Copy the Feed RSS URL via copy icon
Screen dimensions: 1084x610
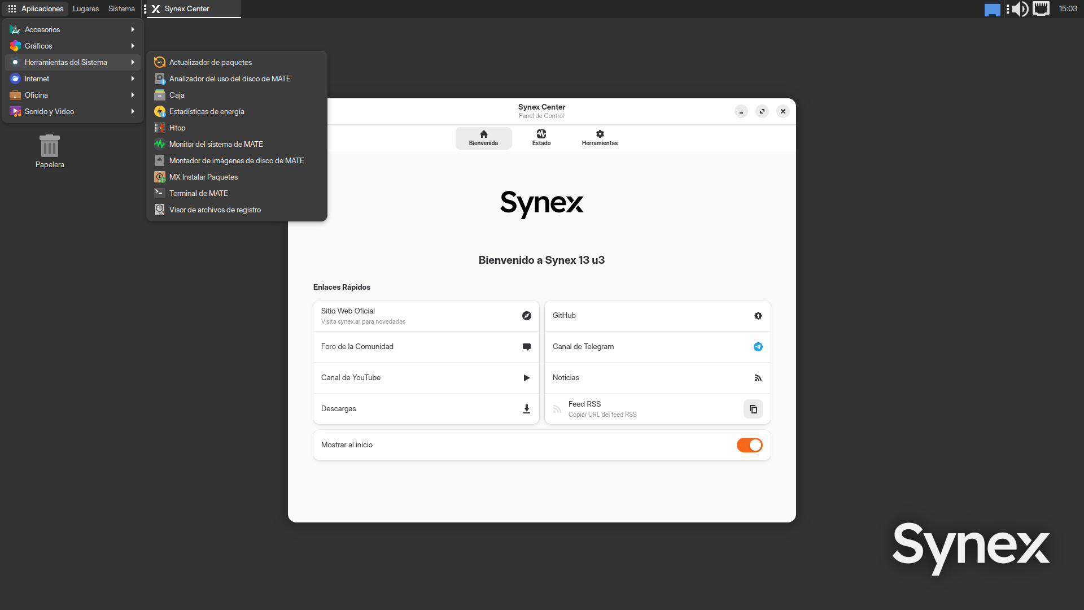pyautogui.click(x=753, y=408)
